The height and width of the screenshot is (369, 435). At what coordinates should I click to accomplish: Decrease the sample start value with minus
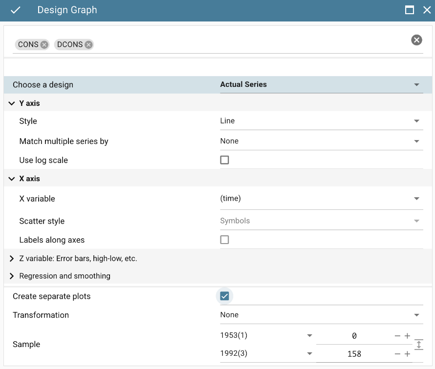coord(397,336)
